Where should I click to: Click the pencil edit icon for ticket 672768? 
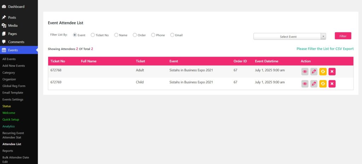click(x=314, y=72)
